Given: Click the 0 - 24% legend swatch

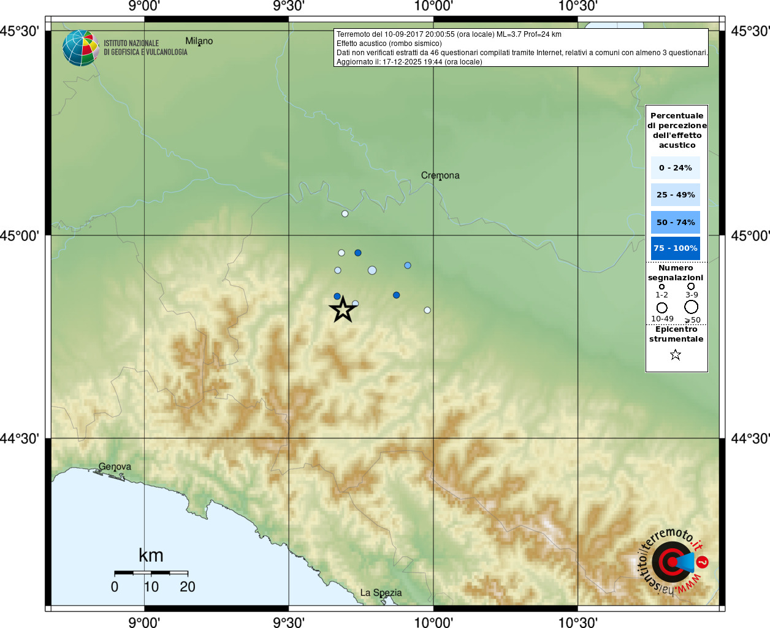Looking at the screenshot, I should click(675, 167).
